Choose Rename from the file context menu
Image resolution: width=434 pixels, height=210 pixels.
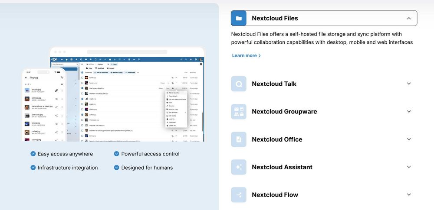coord(172,106)
